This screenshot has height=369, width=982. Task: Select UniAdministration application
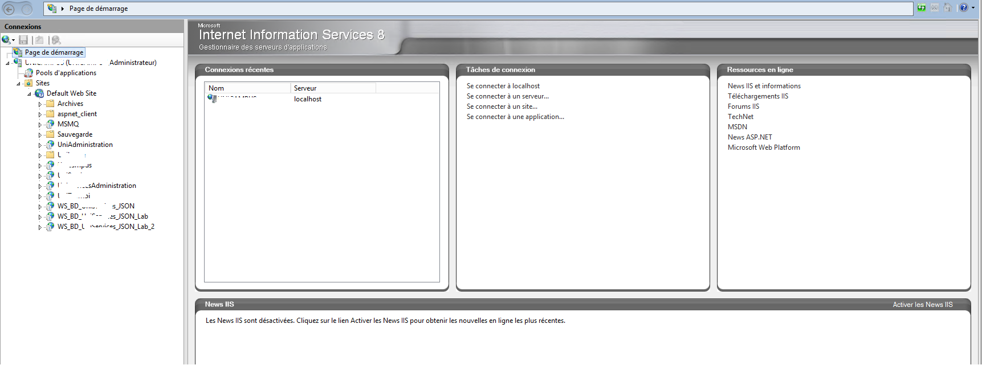click(85, 145)
